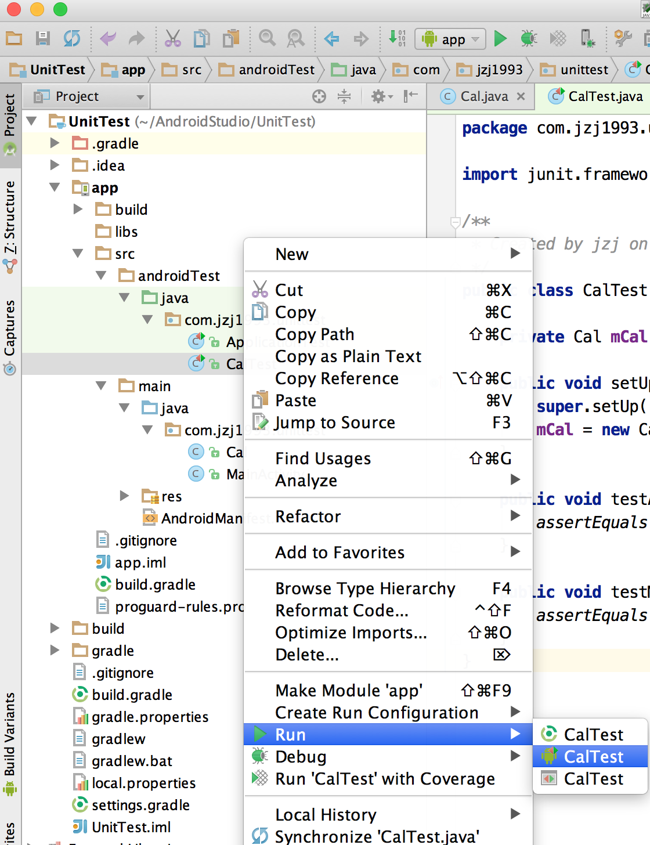Collapse the androidTest folder node

pos(102,275)
